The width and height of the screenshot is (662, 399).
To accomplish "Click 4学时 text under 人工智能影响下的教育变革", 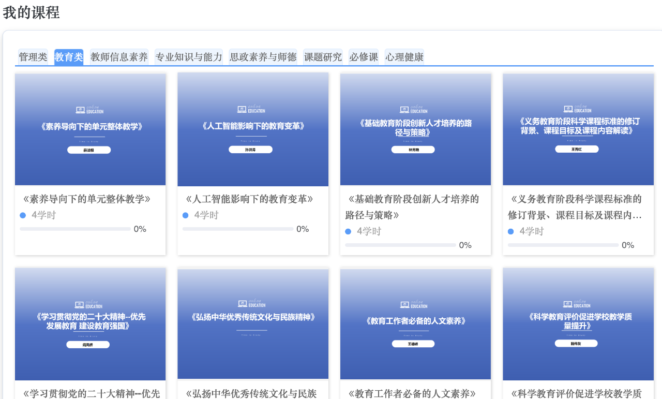I will point(206,215).
